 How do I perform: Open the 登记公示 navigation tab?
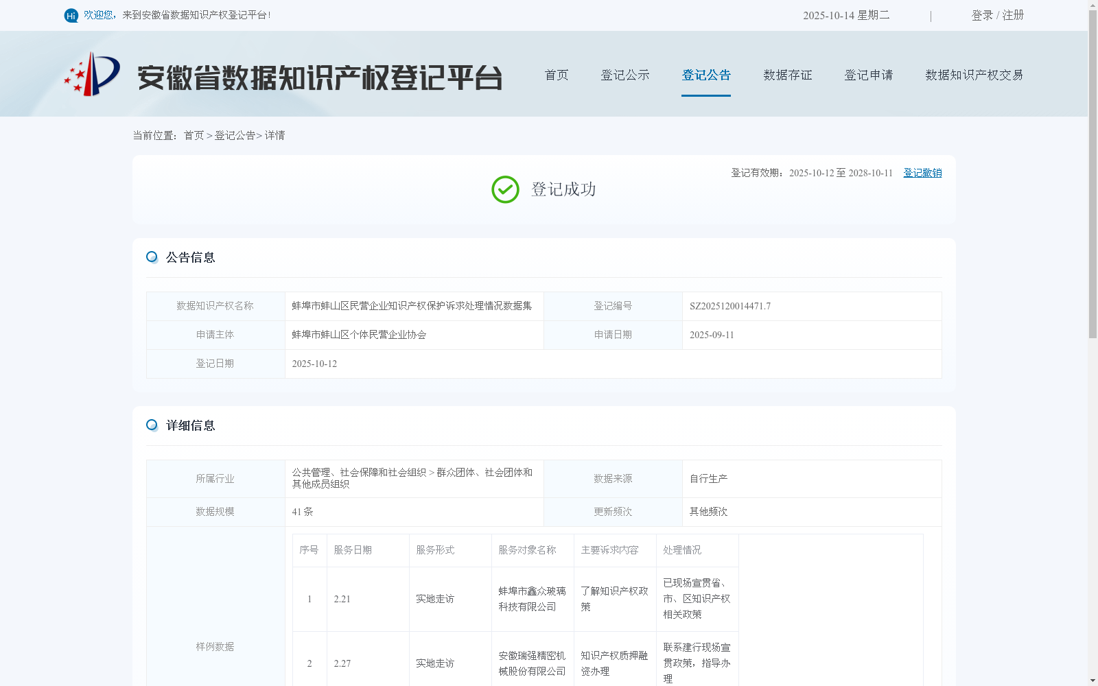[625, 75]
